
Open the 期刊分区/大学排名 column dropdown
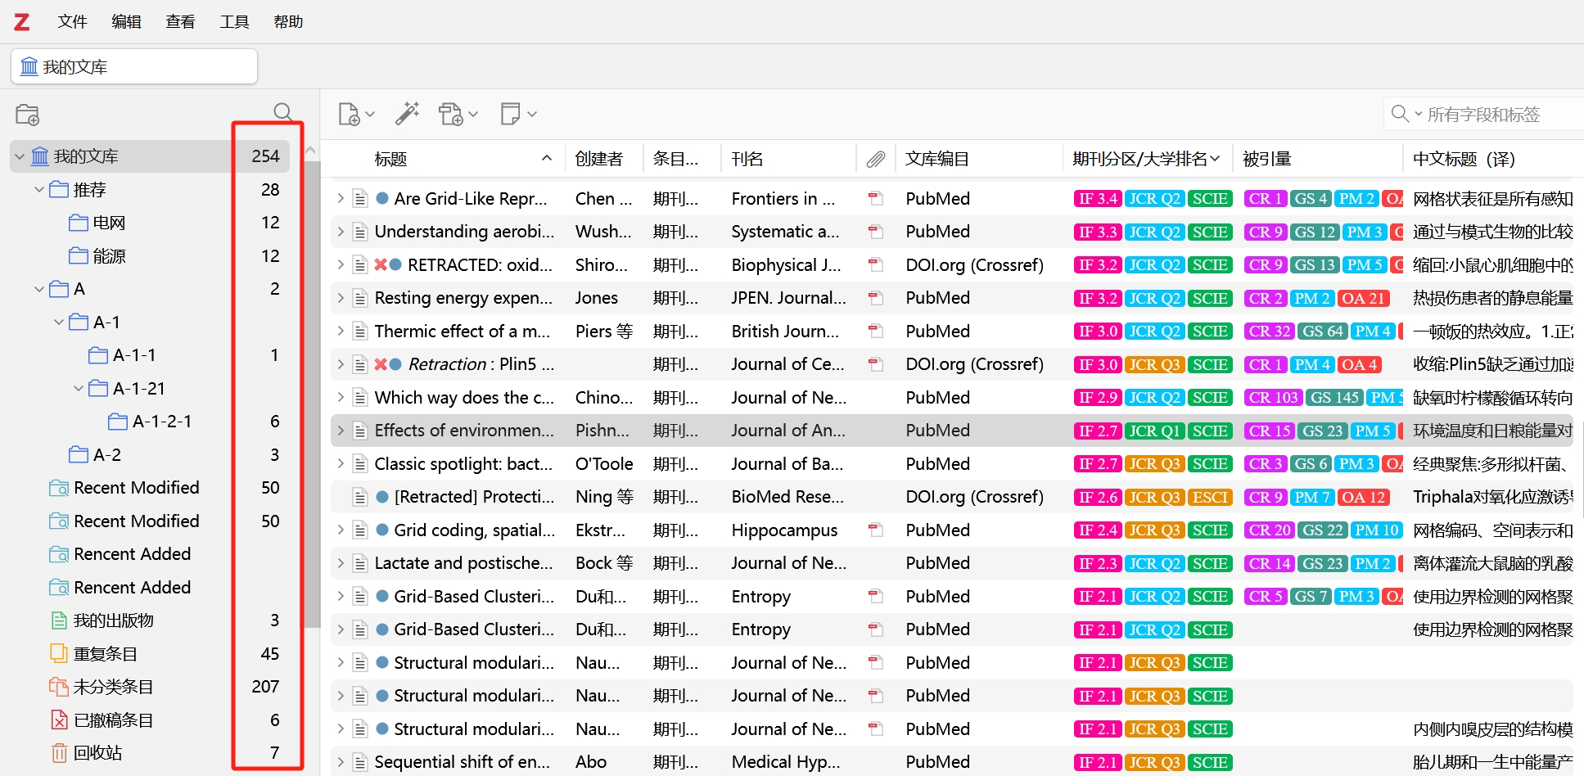point(1216,158)
